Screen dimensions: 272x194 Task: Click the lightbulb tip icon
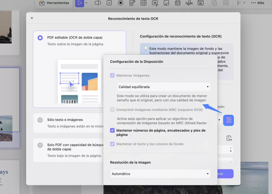point(146,49)
